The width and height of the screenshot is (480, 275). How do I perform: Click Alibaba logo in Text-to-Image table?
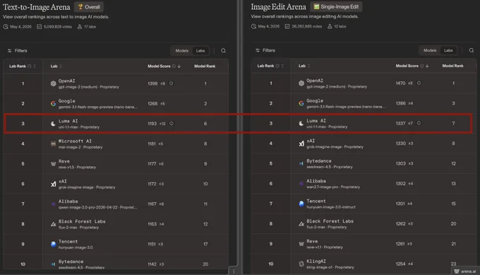point(53,204)
